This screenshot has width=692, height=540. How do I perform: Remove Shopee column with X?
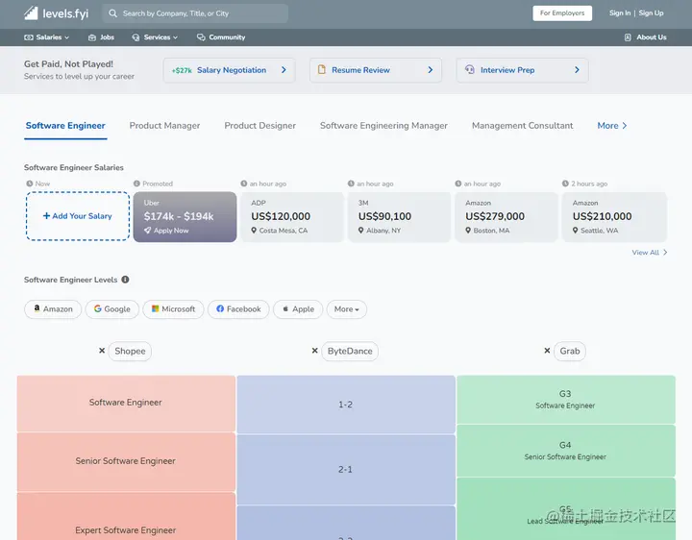point(102,351)
